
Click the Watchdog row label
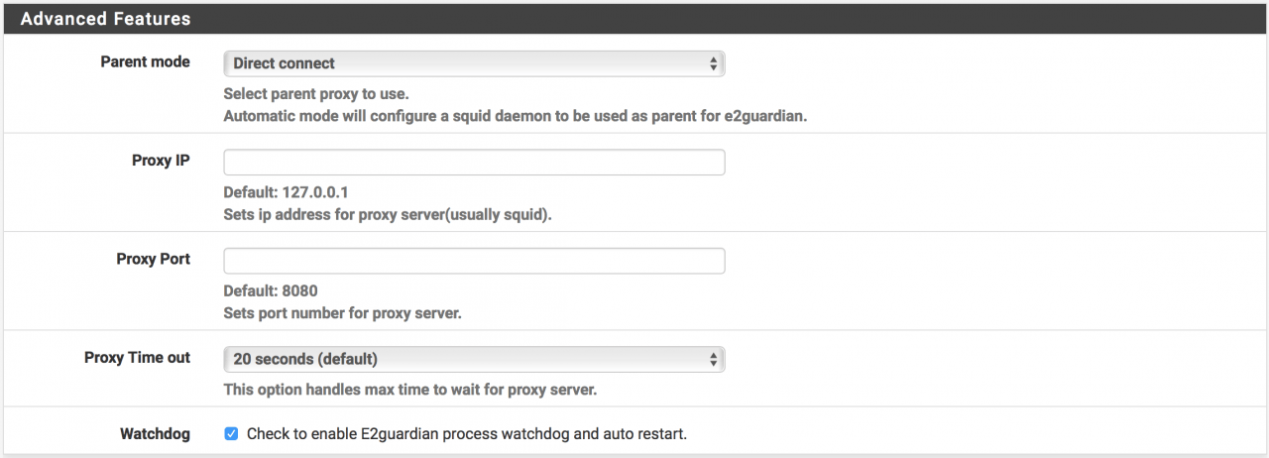coord(155,434)
